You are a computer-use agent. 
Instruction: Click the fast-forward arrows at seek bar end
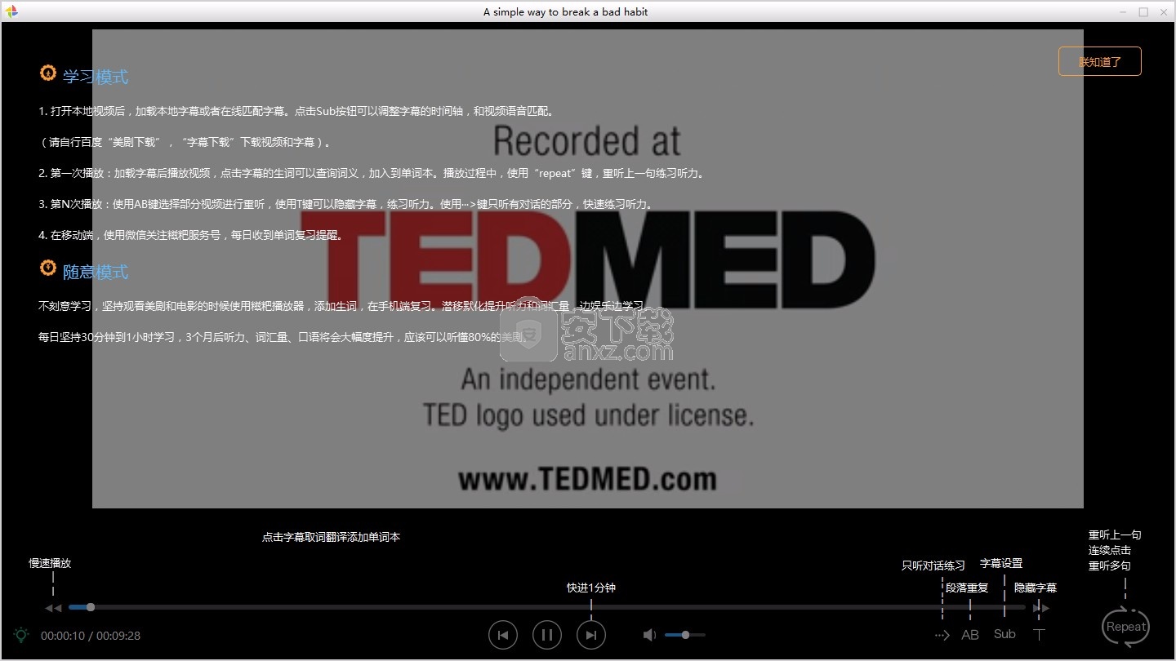[x=1040, y=608]
